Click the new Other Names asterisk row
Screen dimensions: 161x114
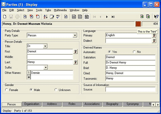coord(50,77)
